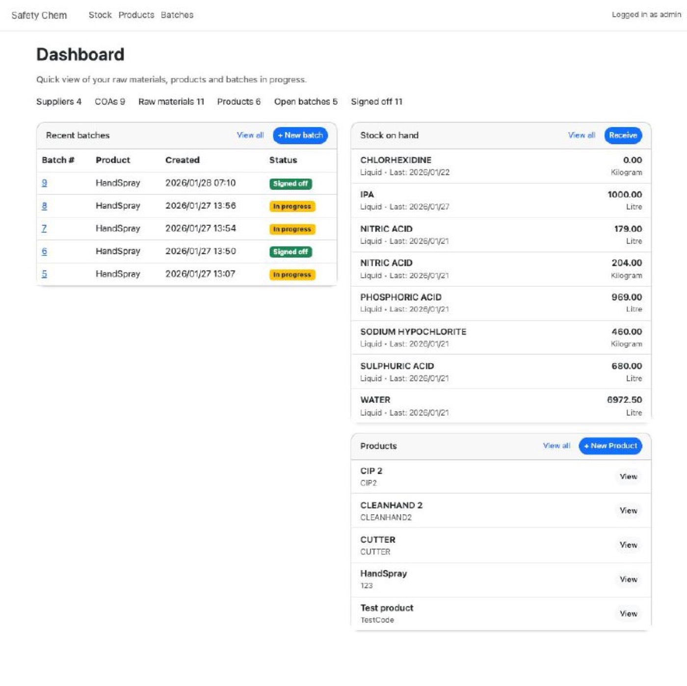Screen dimensions: 687x686
Task: View the CIP 2 product
Action: pos(629,476)
